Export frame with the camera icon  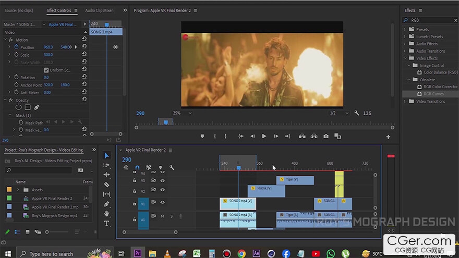click(x=326, y=137)
